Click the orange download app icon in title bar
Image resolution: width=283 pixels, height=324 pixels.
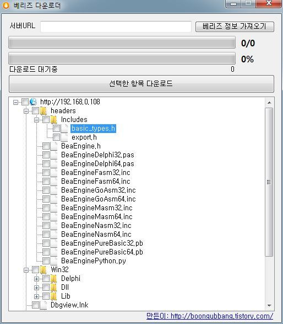[x=6, y=6]
